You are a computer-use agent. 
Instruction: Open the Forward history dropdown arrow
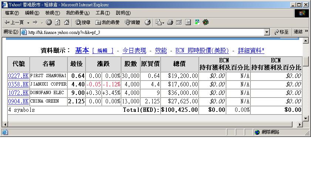click(x=42, y=23)
